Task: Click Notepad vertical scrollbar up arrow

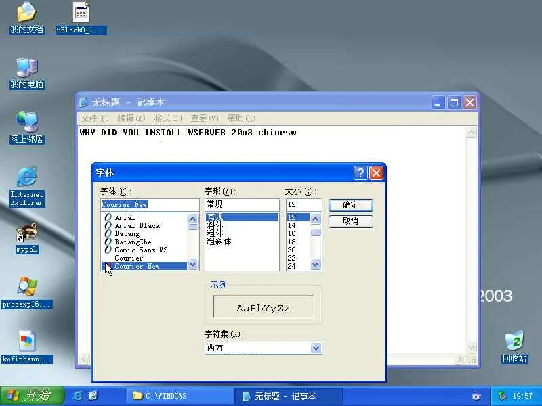Action: click(x=471, y=132)
